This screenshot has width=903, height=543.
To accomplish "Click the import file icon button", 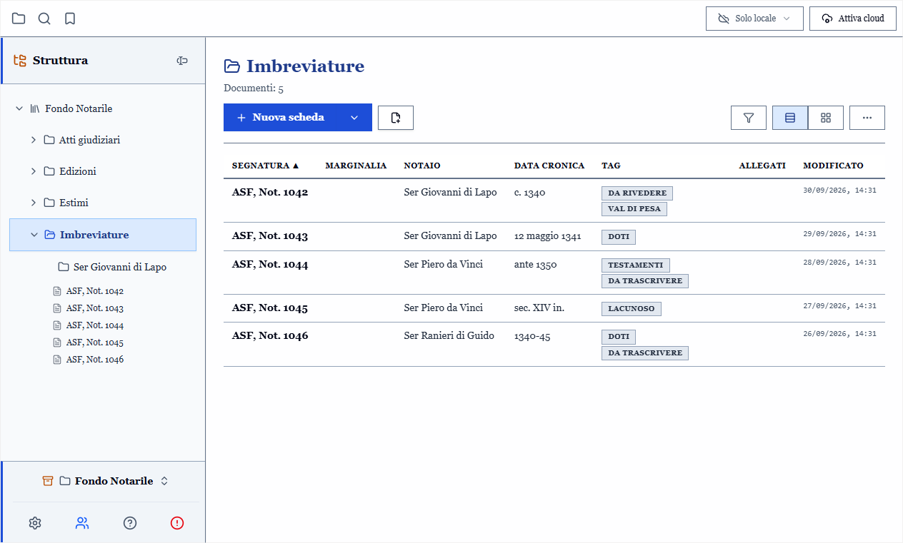I will (396, 118).
